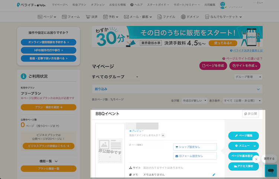Viewport: 279px width, 179px height.
Task: Click the lock icon beside 独自ドメイン
Action: tap(163, 135)
